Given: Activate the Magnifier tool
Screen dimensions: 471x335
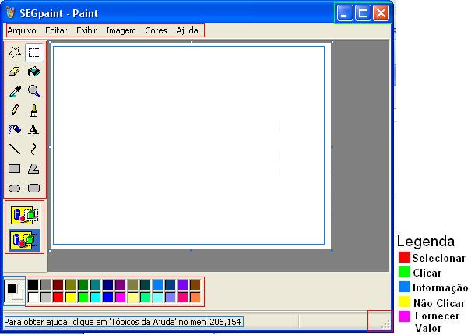Looking at the screenshot, I should (x=34, y=91).
